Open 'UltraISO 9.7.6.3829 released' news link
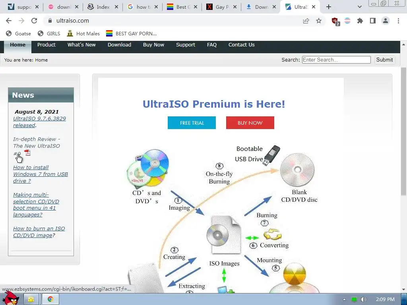Screen dimensions: 407x305 (39, 122)
